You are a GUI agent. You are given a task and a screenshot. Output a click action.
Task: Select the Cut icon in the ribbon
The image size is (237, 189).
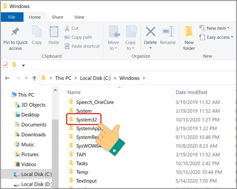click(x=68, y=28)
